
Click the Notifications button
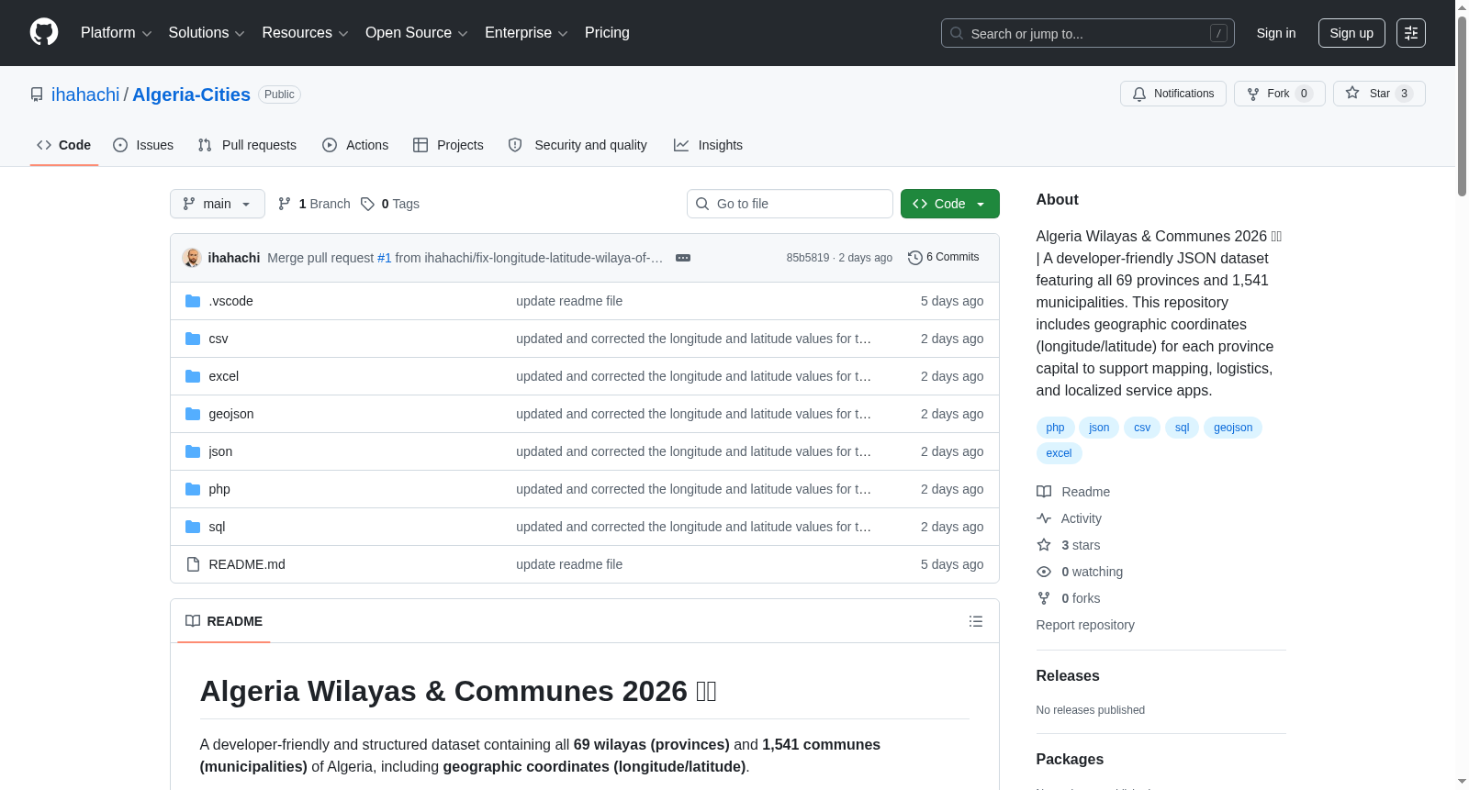tap(1173, 94)
